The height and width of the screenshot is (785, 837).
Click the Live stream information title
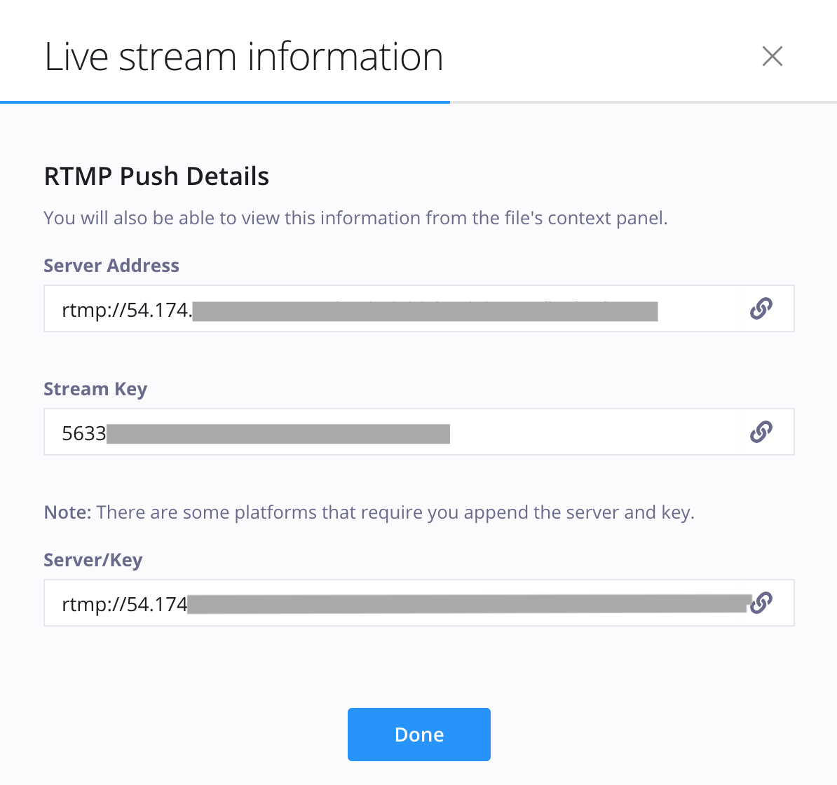pyautogui.click(x=243, y=57)
